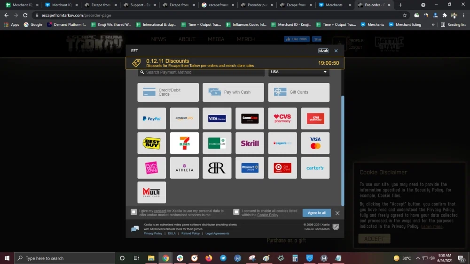Expand hidden bookmarks chevron
The width and height of the screenshot is (470, 264).
433,24
